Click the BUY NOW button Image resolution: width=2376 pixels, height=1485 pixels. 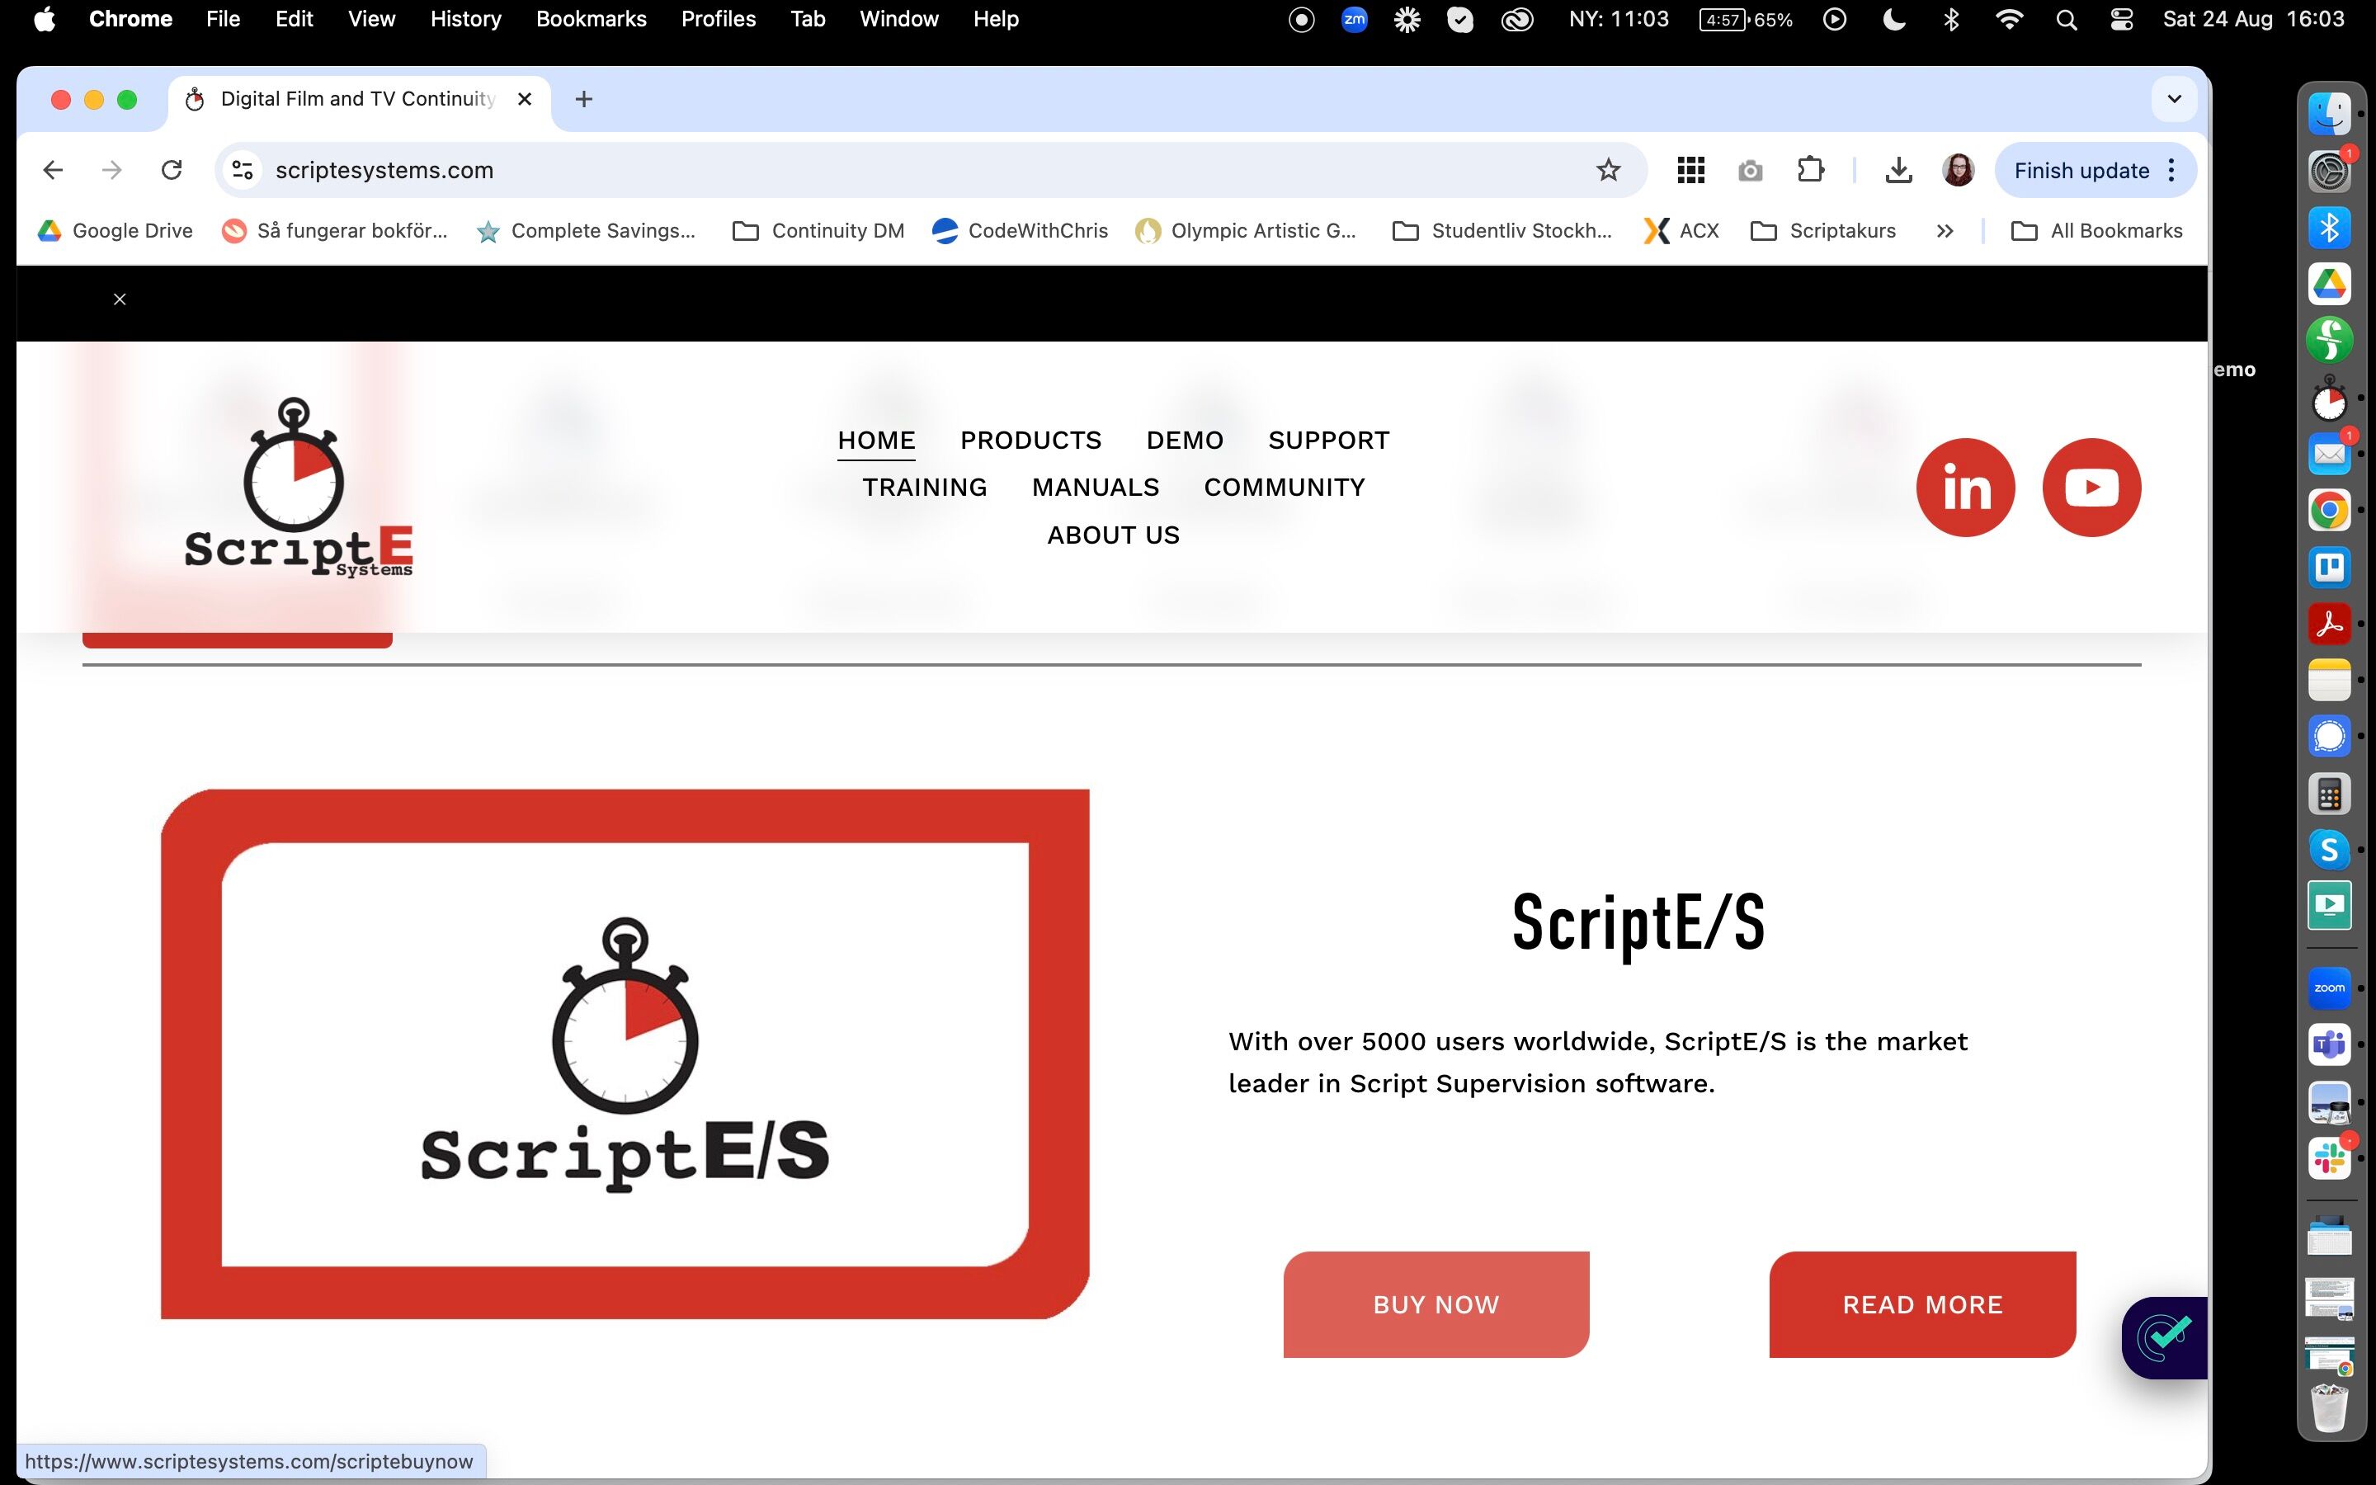click(x=1435, y=1304)
